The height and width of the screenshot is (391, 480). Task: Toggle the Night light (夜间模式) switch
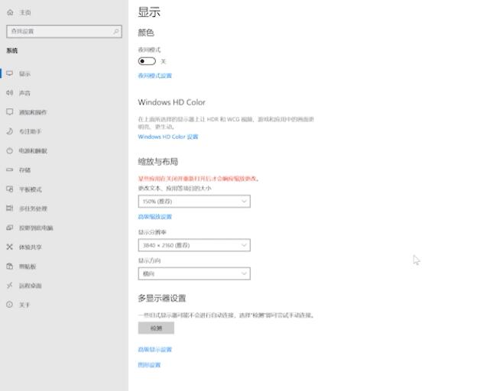point(147,61)
